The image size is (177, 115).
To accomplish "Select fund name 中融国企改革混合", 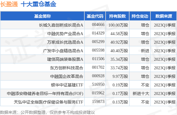I will pyautogui.click(x=67, y=76).
